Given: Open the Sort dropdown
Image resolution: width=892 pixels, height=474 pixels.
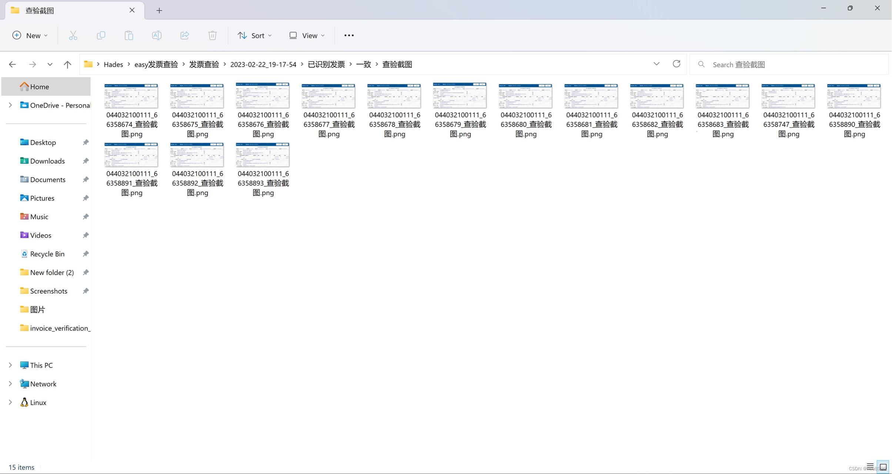Looking at the screenshot, I should click(x=255, y=36).
